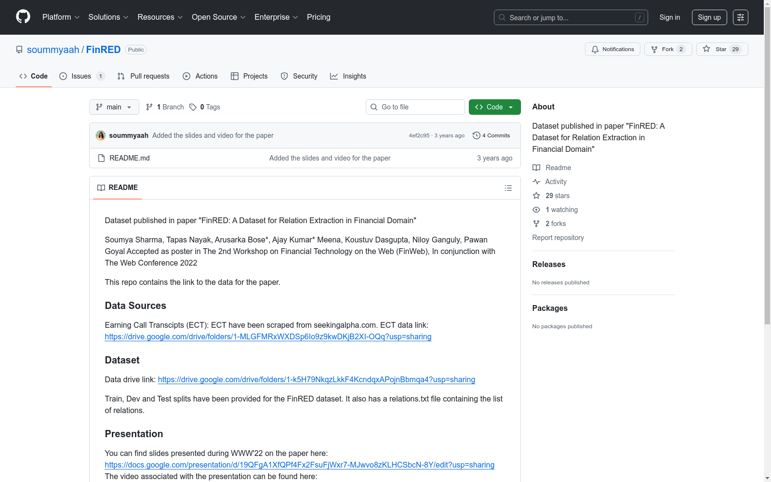Open README.md row commit message link
The height and width of the screenshot is (482, 771).
pyautogui.click(x=330, y=158)
